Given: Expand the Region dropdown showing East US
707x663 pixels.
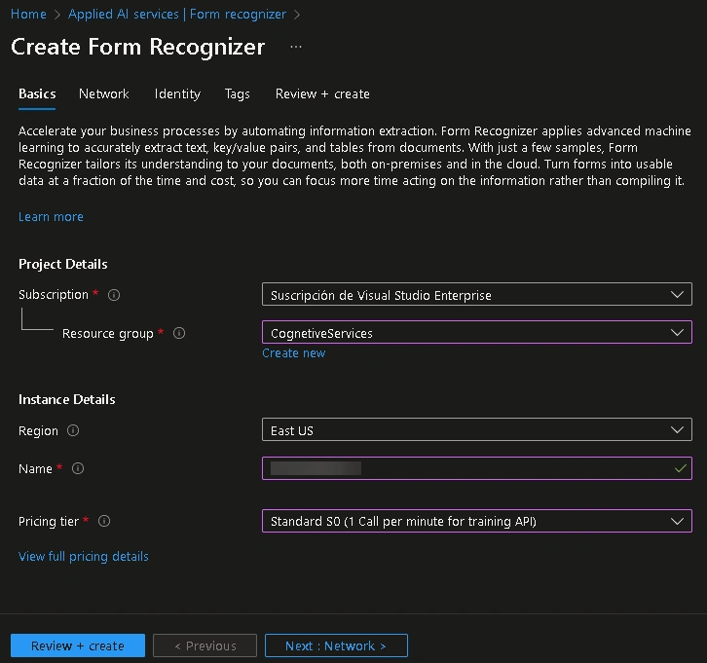Looking at the screenshot, I should (x=477, y=429).
